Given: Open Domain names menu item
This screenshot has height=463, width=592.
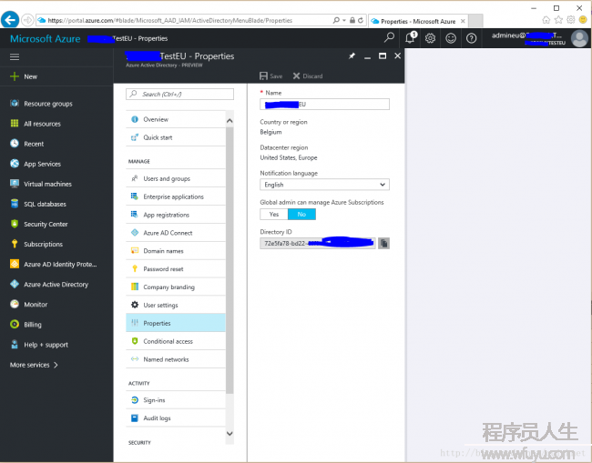Looking at the screenshot, I should click(176, 251).
